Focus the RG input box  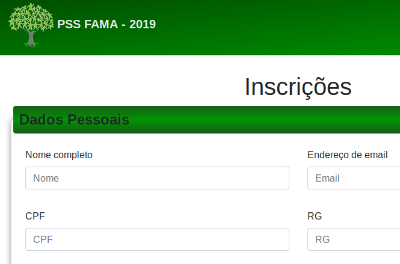pos(354,239)
